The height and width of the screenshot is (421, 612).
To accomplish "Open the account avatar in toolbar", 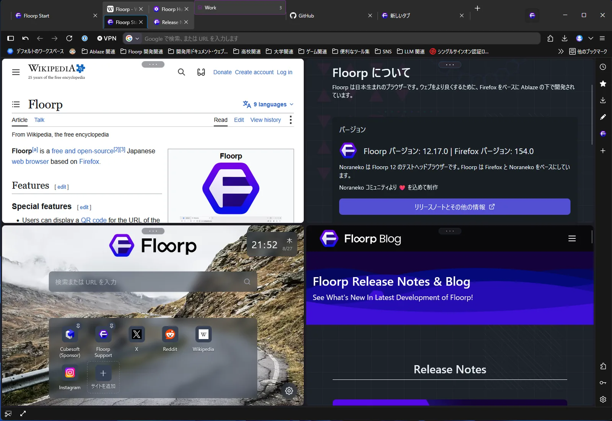I will 579,38.
